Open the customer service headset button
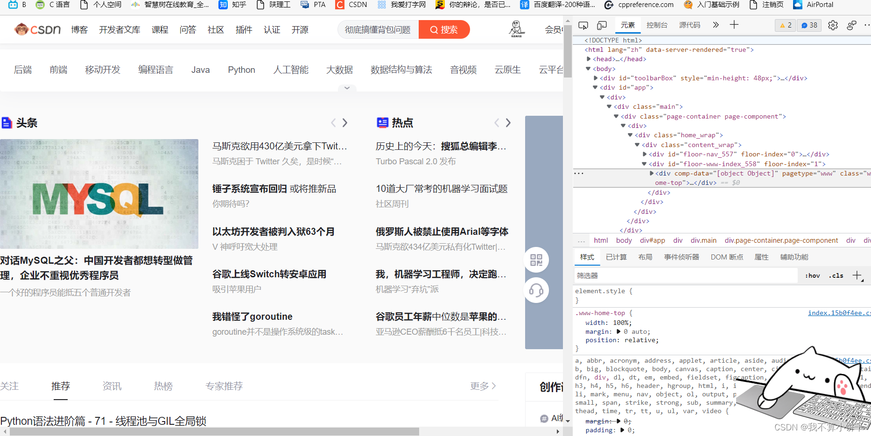 (x=536, y=290)
